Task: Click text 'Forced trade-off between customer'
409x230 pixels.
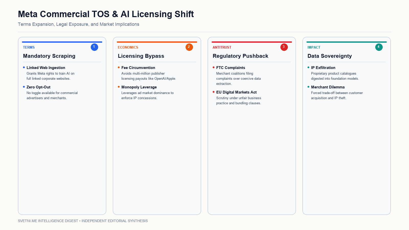Action: click(337, 93)
